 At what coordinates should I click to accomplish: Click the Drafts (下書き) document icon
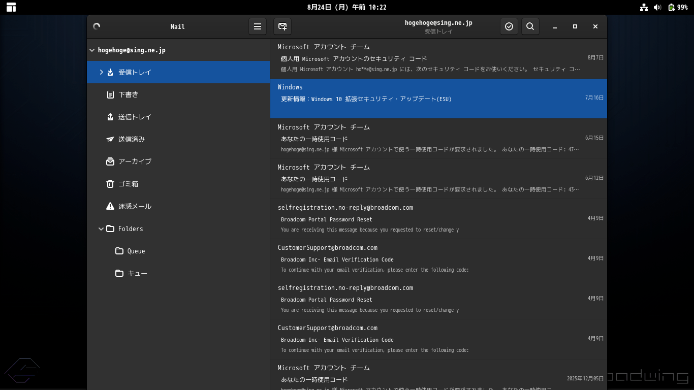coord(110,94)
